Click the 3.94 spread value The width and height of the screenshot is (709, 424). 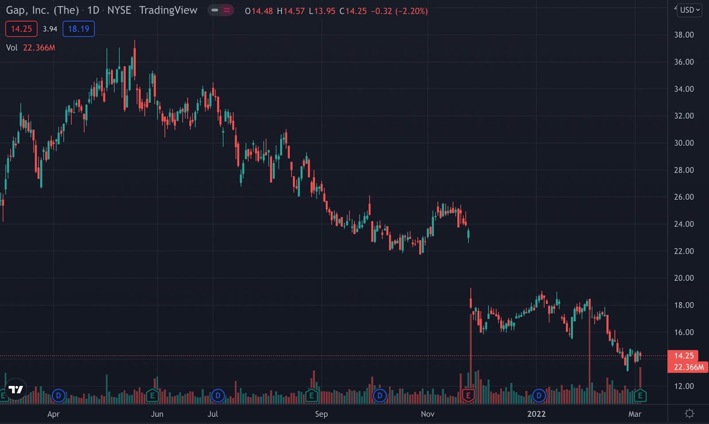point(50,29)
